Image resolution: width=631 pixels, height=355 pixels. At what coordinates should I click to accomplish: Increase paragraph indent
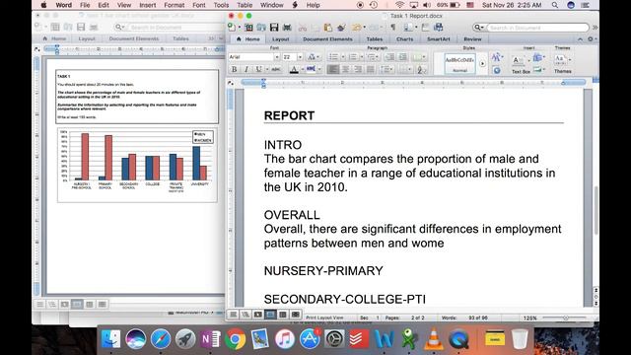pyautogui.click(x=402, y=57)
